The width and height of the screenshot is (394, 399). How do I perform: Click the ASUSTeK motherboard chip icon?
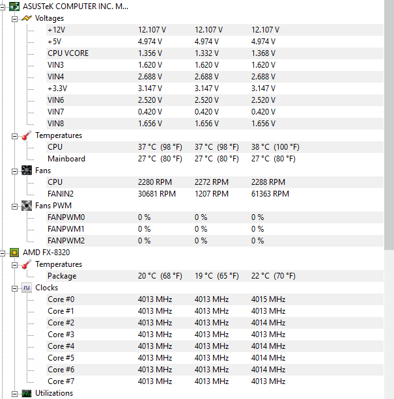coord(14,7)
